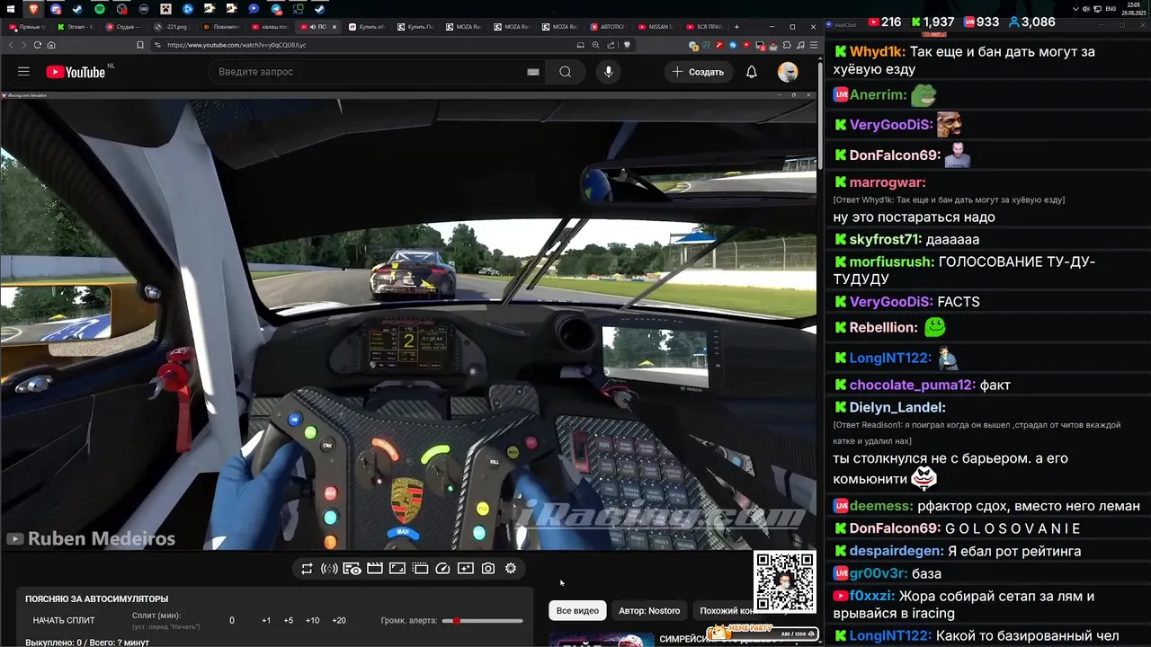Click the split minutes value 0
This screenshot has width=1151, height=647.
click(x=232, y=621)
